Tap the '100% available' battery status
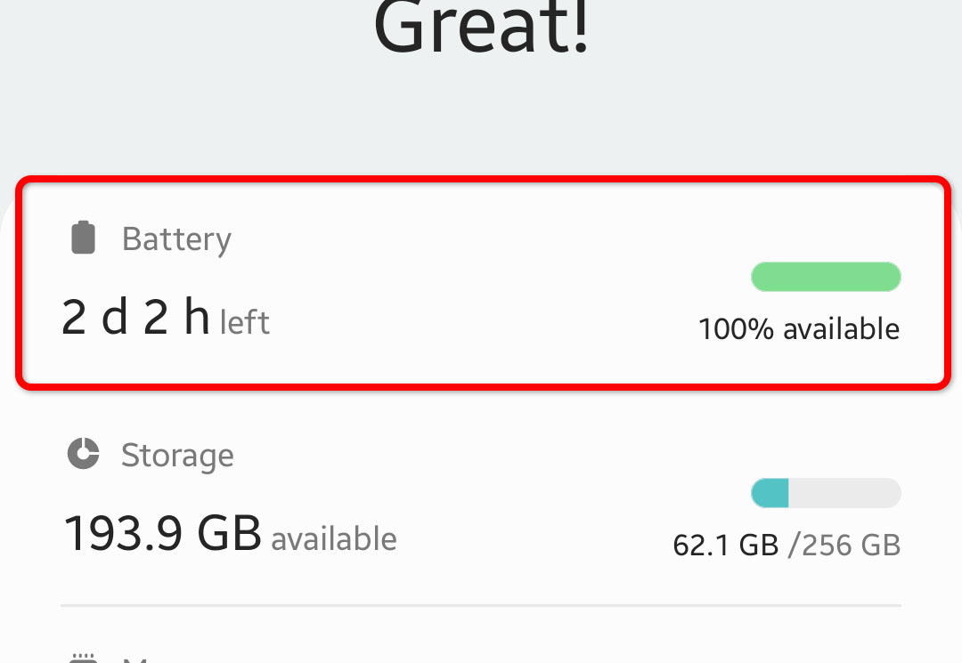The height and width of the screenshot is (663, 962). pos(799,328)
